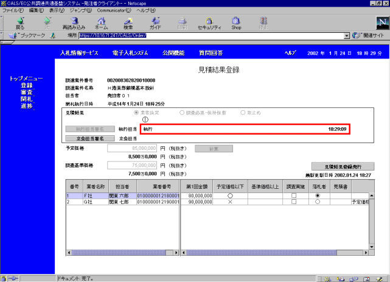Click the 登録 sidebar link
This screenshot has width=390, height=282.
27,85
